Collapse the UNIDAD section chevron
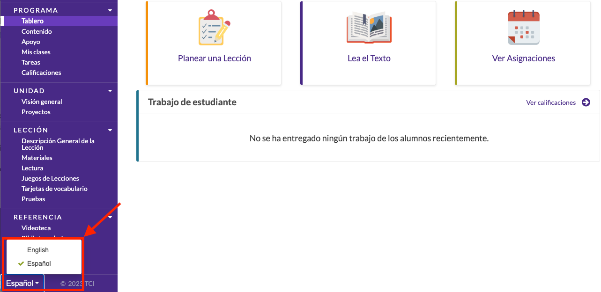 click(x=110, y=90)
